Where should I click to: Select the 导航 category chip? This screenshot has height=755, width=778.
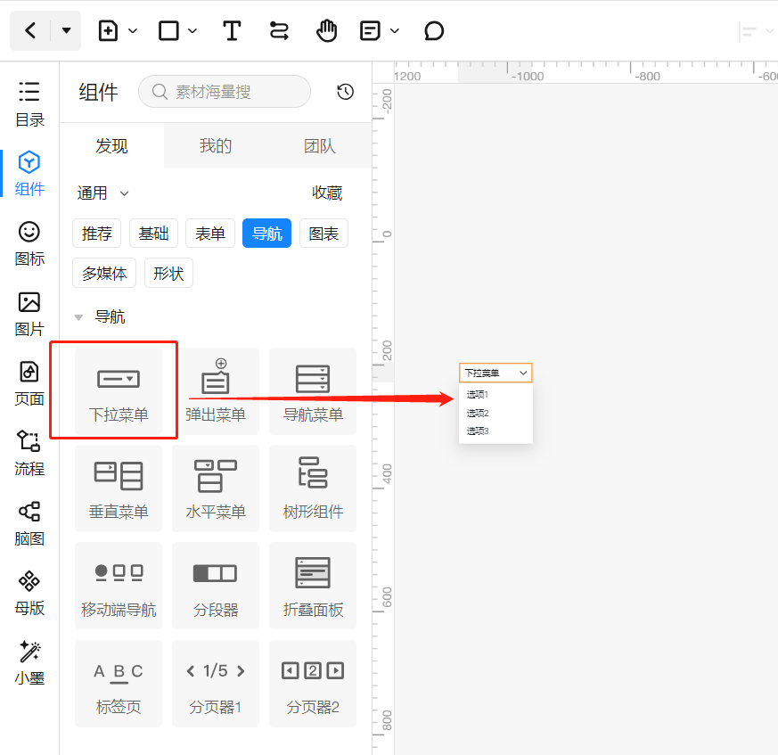point(267,234)
